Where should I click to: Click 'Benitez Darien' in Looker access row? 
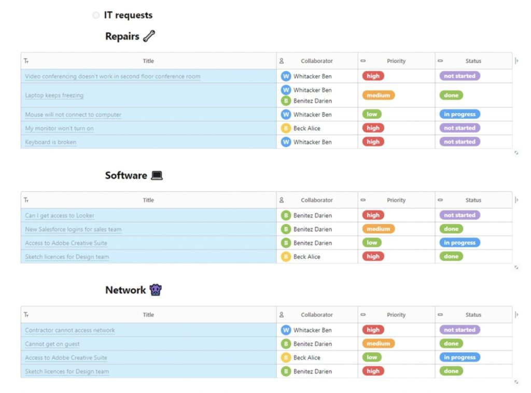(313, 216)
